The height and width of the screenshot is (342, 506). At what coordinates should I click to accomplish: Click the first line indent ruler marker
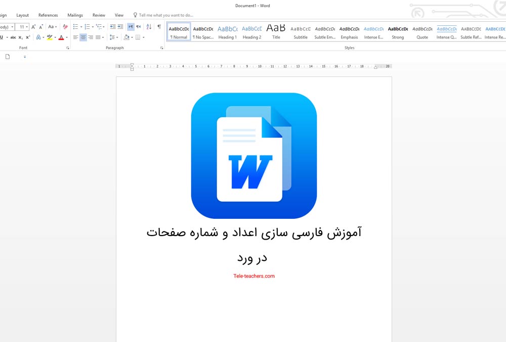(132, 65)
